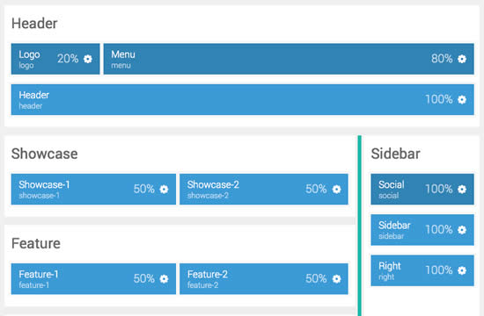The width and height of the screenshot is (484, 316).
Task: Click the 100% width of Header block
Action: [x=438, y=99]
